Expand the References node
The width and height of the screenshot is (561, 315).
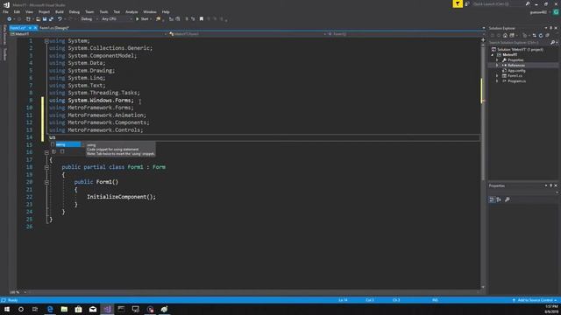click(x=497, y=66)
